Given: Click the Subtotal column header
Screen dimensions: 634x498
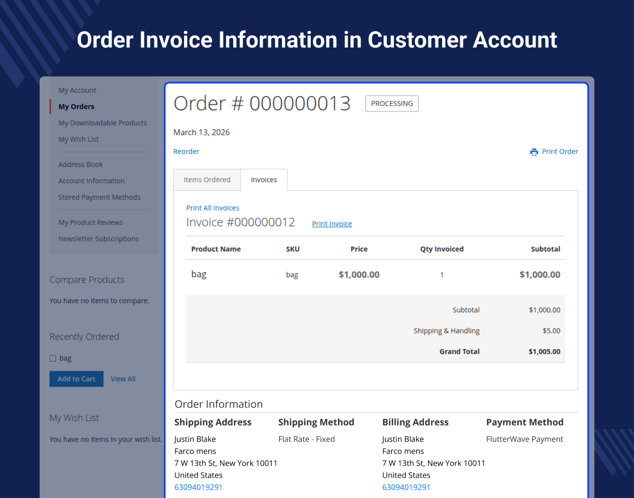Looking at the screenshot, I should tap(546, 249).
